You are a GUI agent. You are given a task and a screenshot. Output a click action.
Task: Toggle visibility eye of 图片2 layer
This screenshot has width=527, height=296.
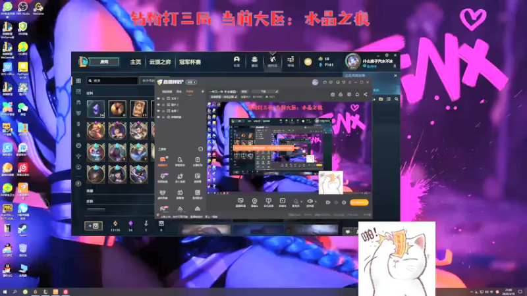coord(159,105)
